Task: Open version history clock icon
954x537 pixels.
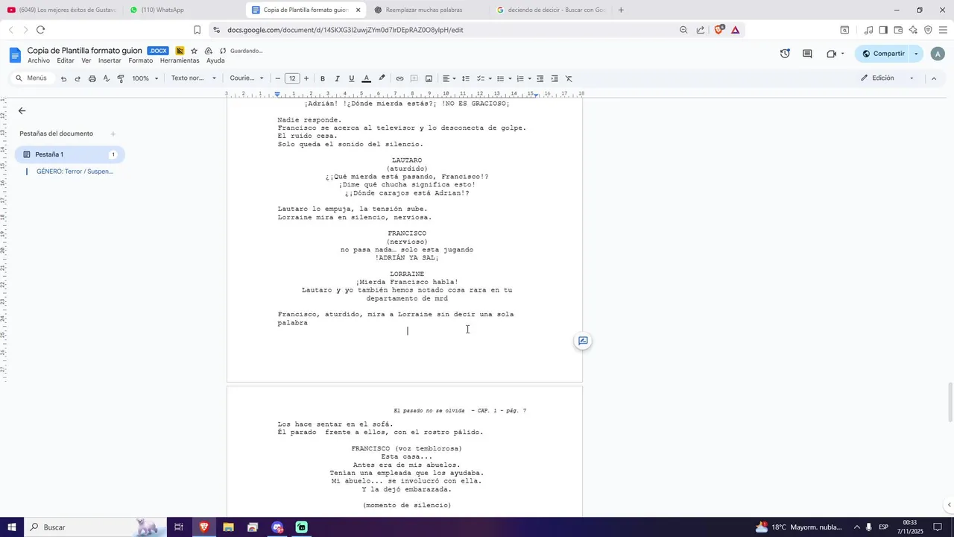Action: click(785, 54)
